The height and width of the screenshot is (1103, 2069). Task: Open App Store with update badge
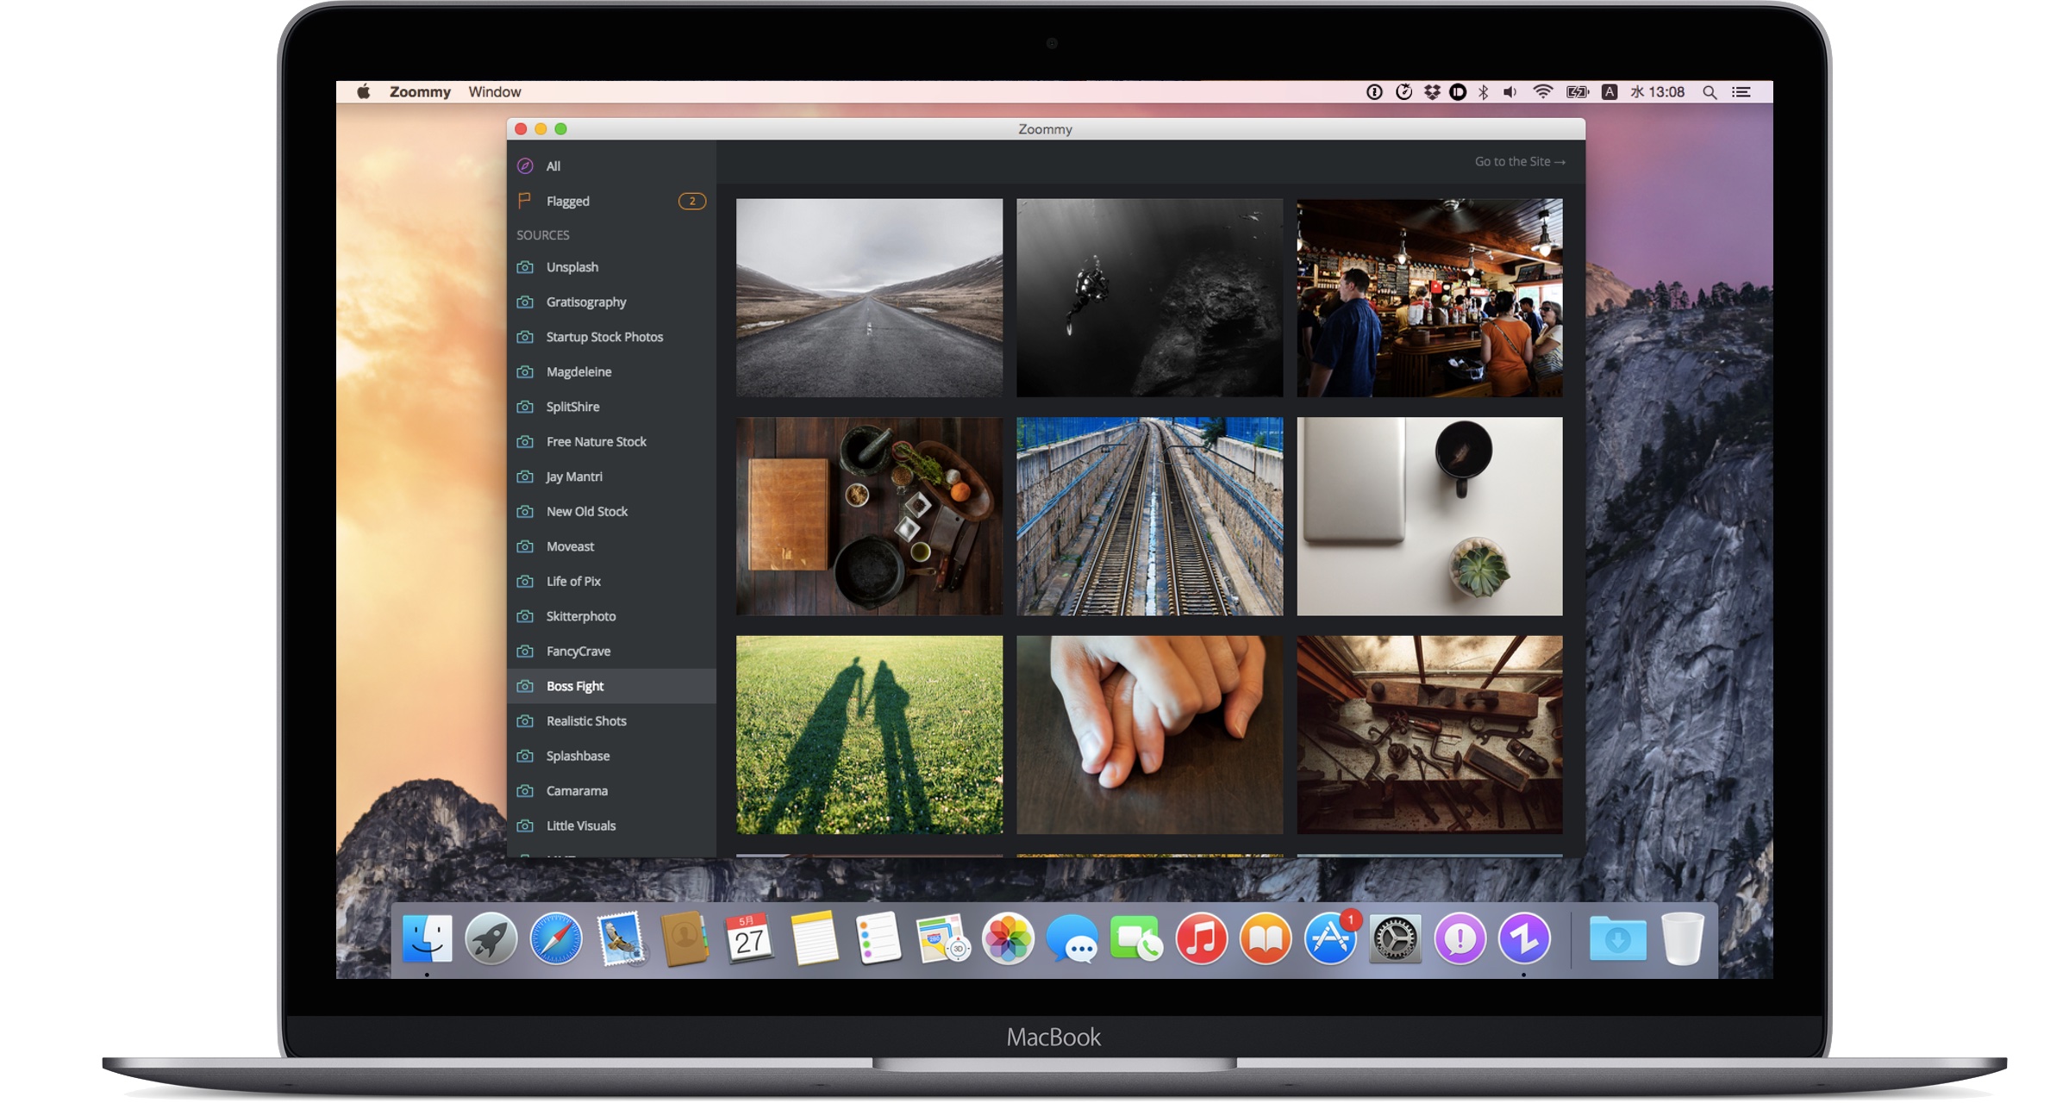coord(1330,938)
